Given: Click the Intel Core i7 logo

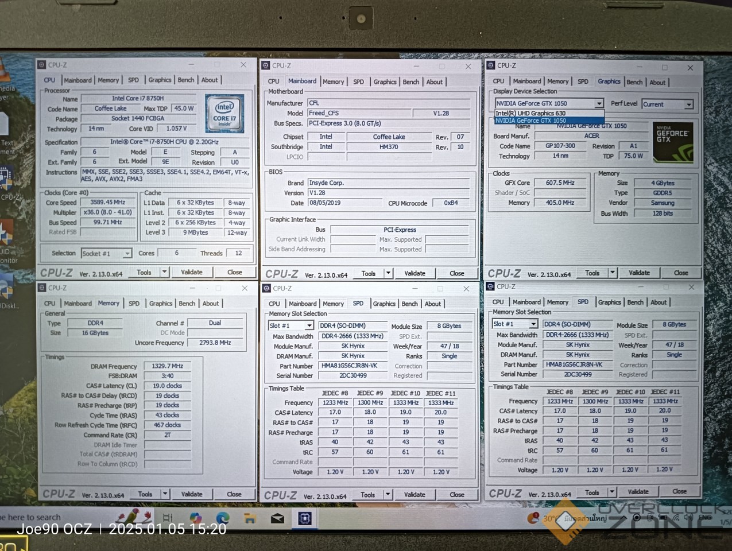Looking at the screenshot, I should point(224,114).
